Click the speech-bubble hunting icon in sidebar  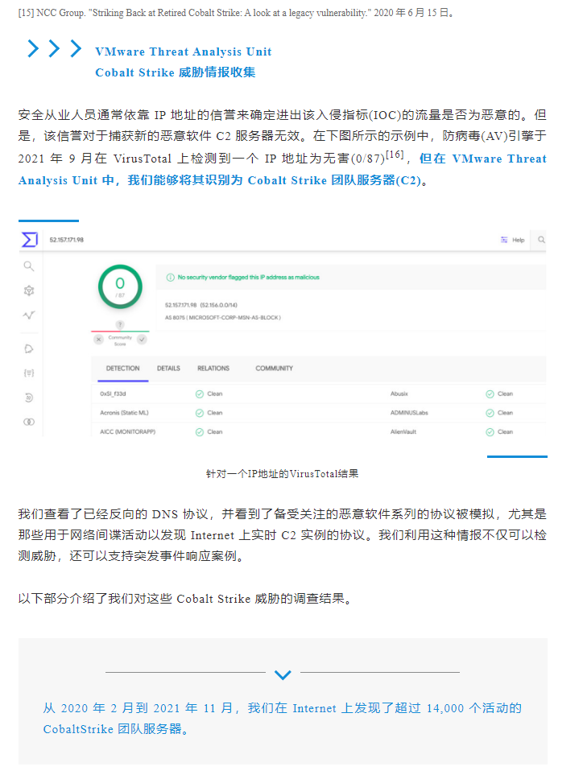tap(29, 349)
